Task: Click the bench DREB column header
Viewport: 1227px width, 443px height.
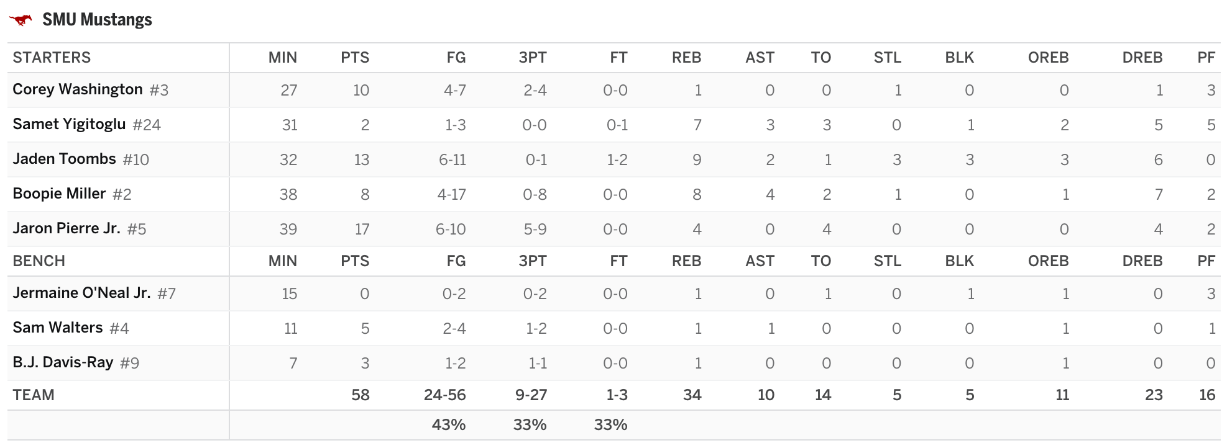Action: point(1142,261)
